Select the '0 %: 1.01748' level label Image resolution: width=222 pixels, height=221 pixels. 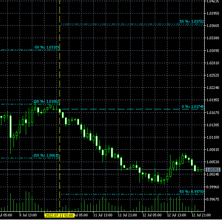click(193, 106)
